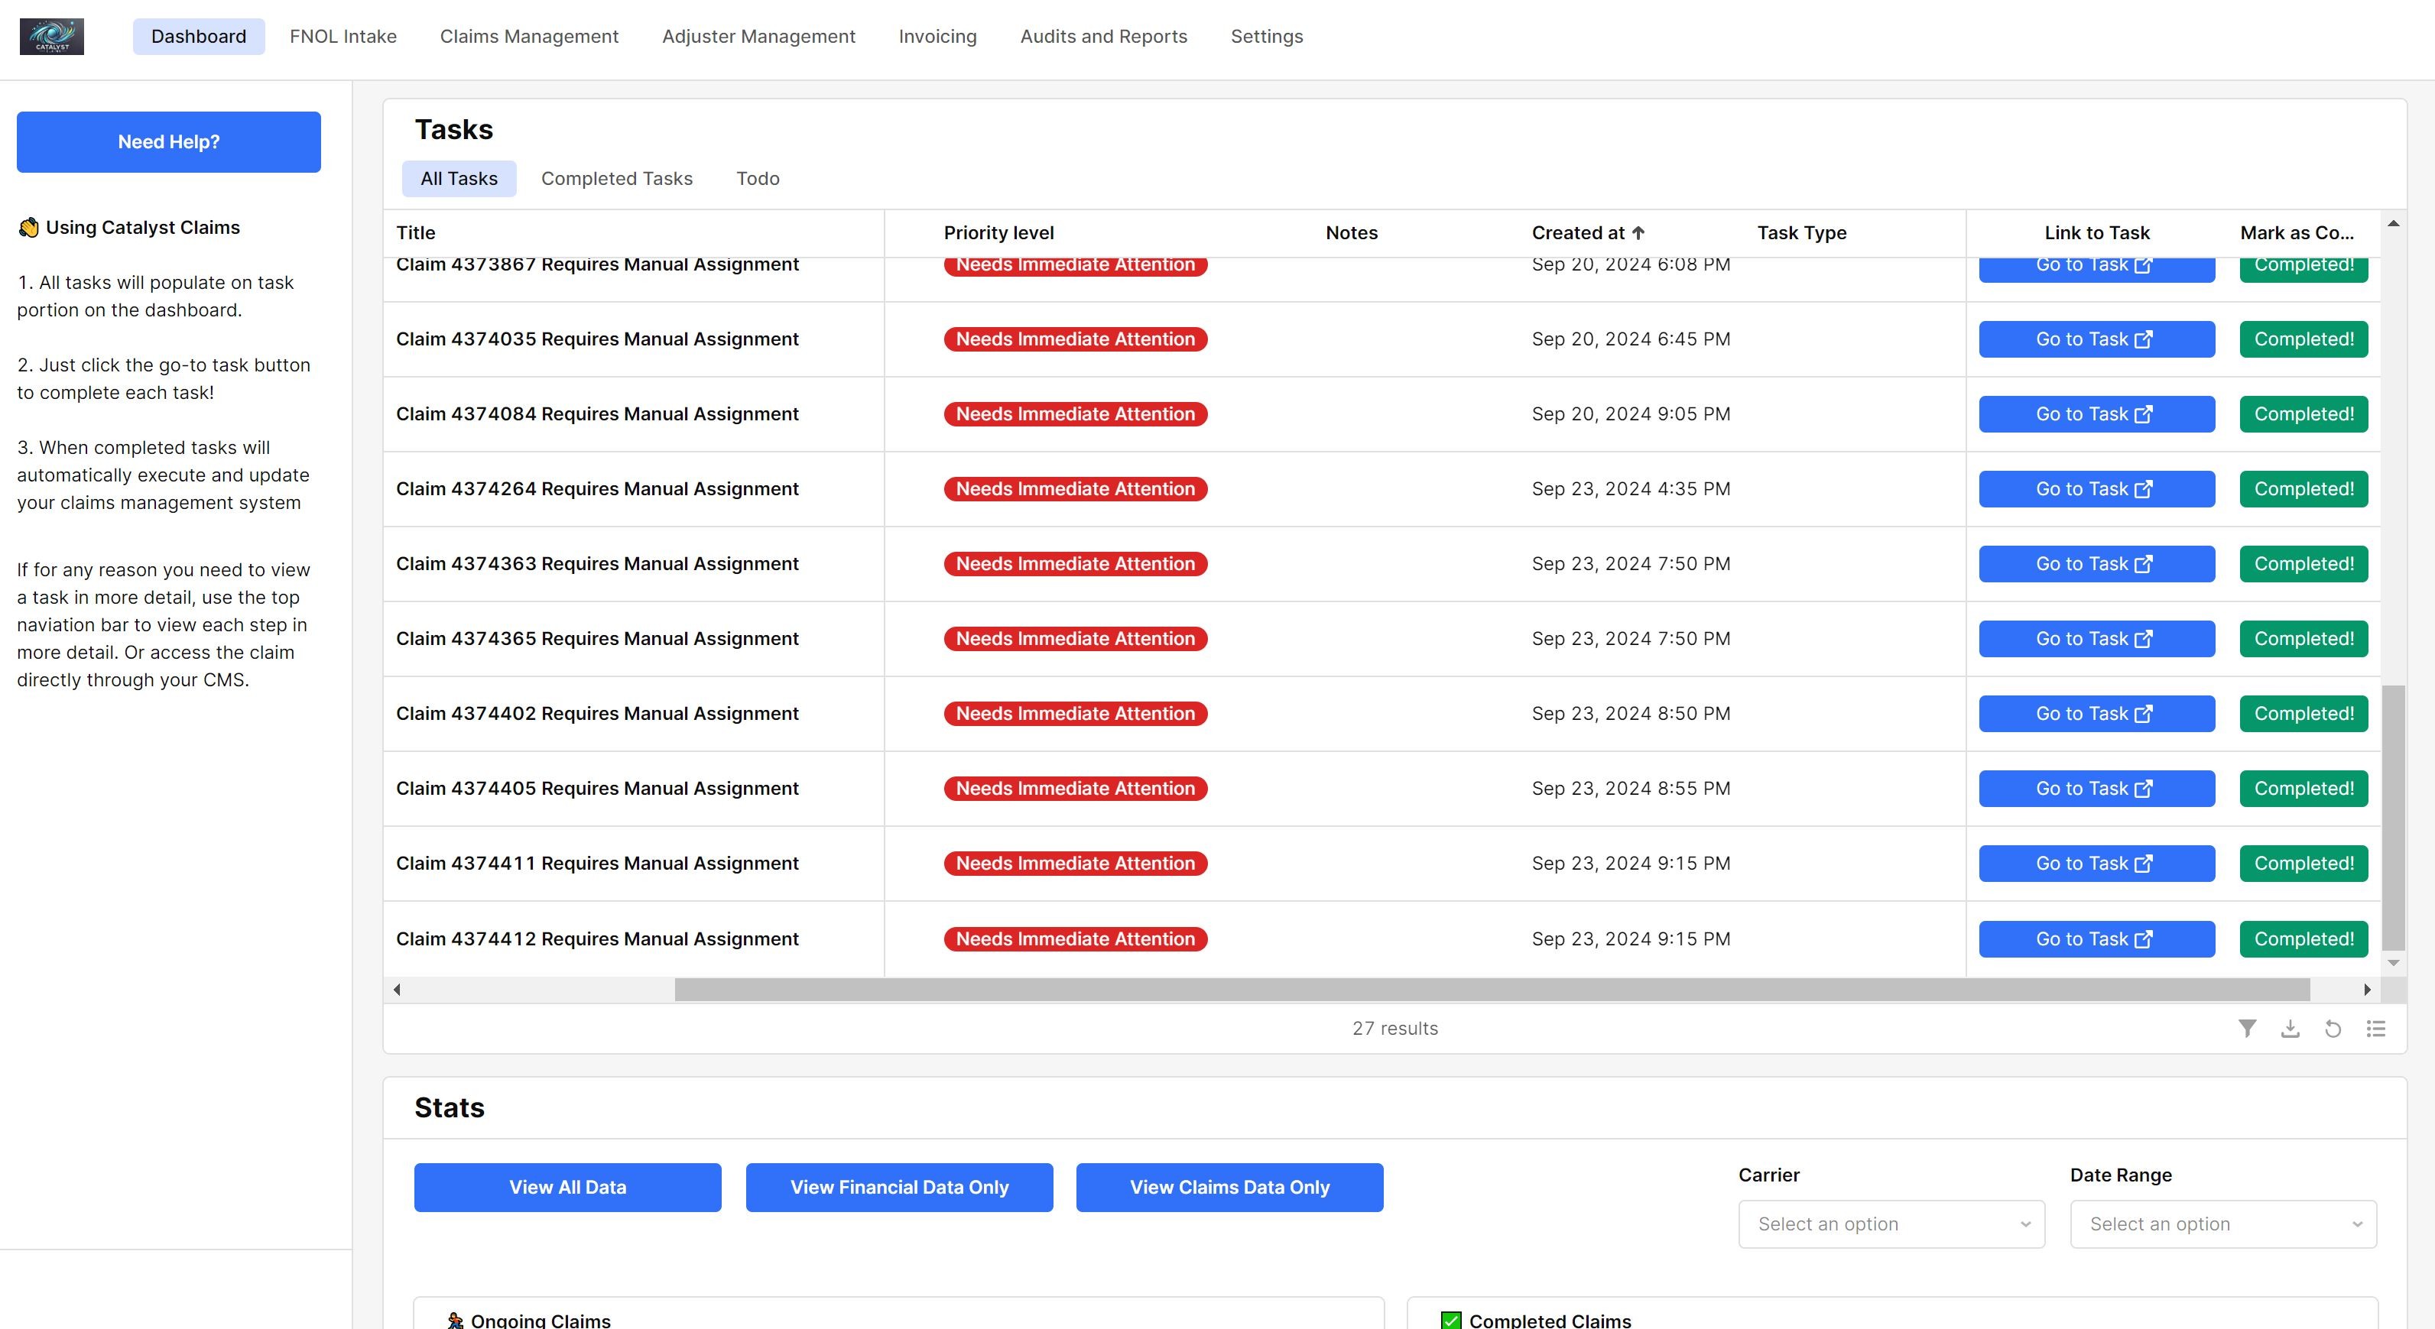The height and width of the screenshot is (1329, 2435).
Task: Click the Need Help? button
Action: coord(168,142)
